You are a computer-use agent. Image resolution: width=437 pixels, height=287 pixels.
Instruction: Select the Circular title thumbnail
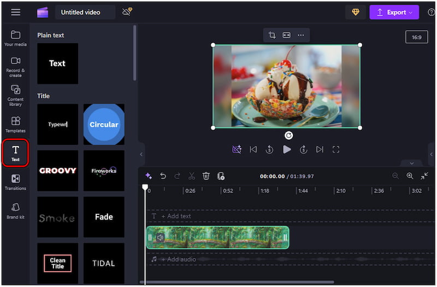pyautogui.click(x=104, y=124)
